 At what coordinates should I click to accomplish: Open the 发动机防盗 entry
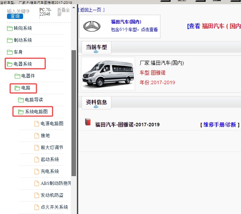(x=52, y=195)
